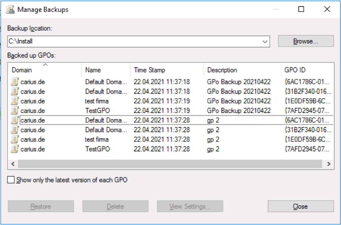
Task: Click the Browse button
Action: 306,41
